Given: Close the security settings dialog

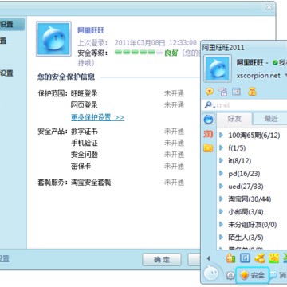Looking at the screenshot, I should pyautogui.click(x=269, y=7).
